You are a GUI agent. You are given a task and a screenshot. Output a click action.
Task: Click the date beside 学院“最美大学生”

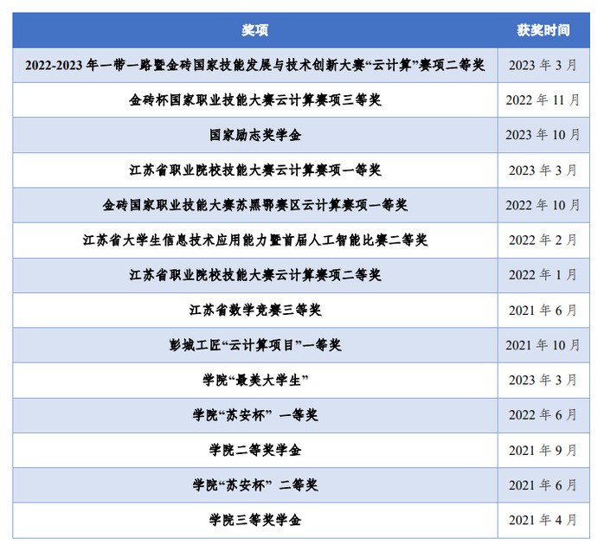point(543,381)
